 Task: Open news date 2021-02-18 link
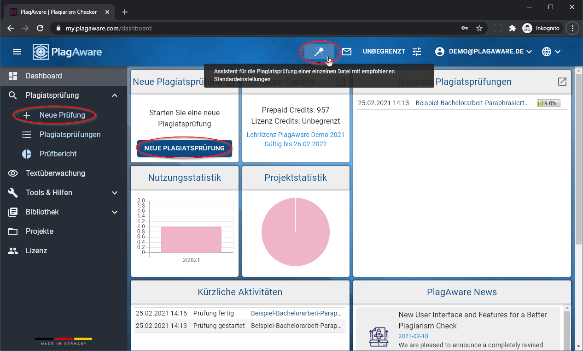[414, 336]
